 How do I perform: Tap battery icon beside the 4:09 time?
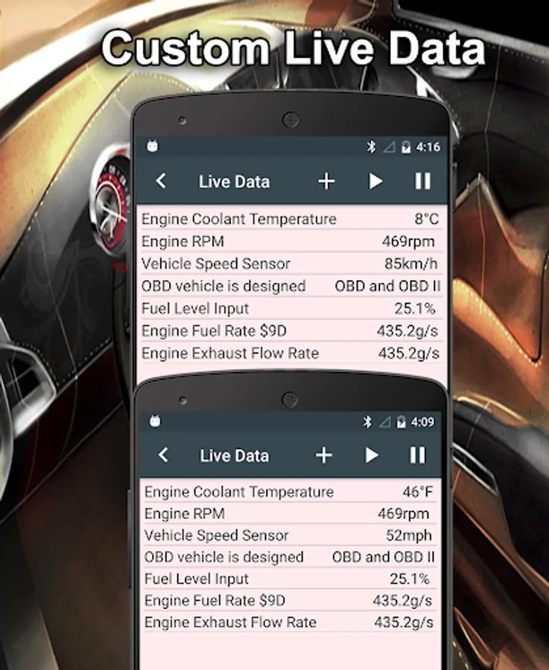pos(401,423)
